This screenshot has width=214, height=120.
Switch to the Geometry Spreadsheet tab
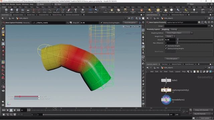(x=73, y=15)
